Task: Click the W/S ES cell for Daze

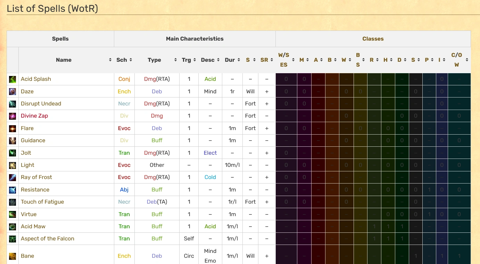Action: [286, 91]
